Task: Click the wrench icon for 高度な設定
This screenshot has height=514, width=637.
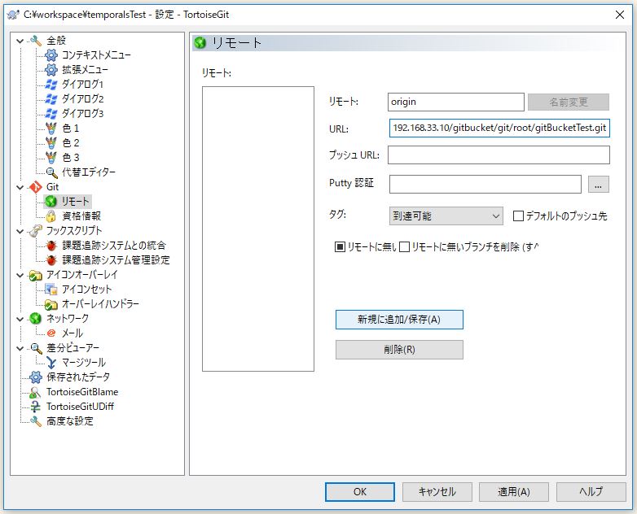Action: pos(36,421)
